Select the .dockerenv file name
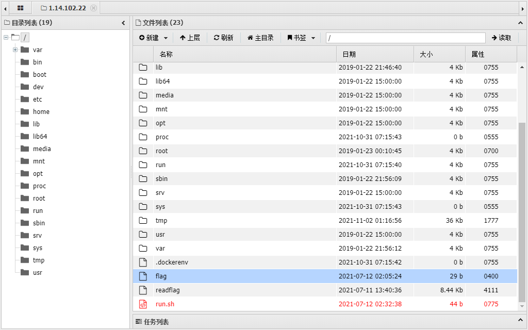 [172, 262]
